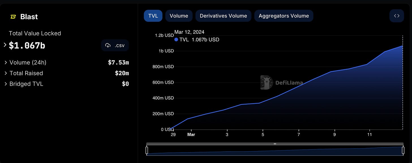Click the 400m USD axis label
412x163 pixels.
[x=163, y=98]
